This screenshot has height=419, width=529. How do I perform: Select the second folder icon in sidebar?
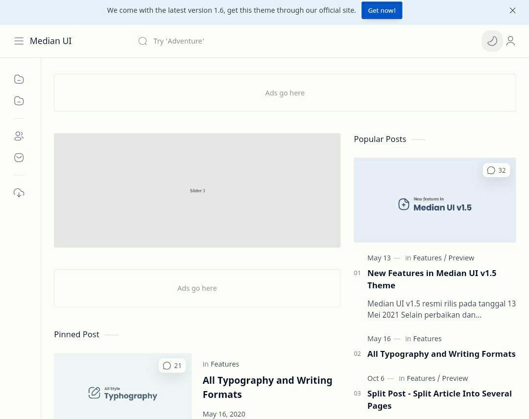click(19, 100)
